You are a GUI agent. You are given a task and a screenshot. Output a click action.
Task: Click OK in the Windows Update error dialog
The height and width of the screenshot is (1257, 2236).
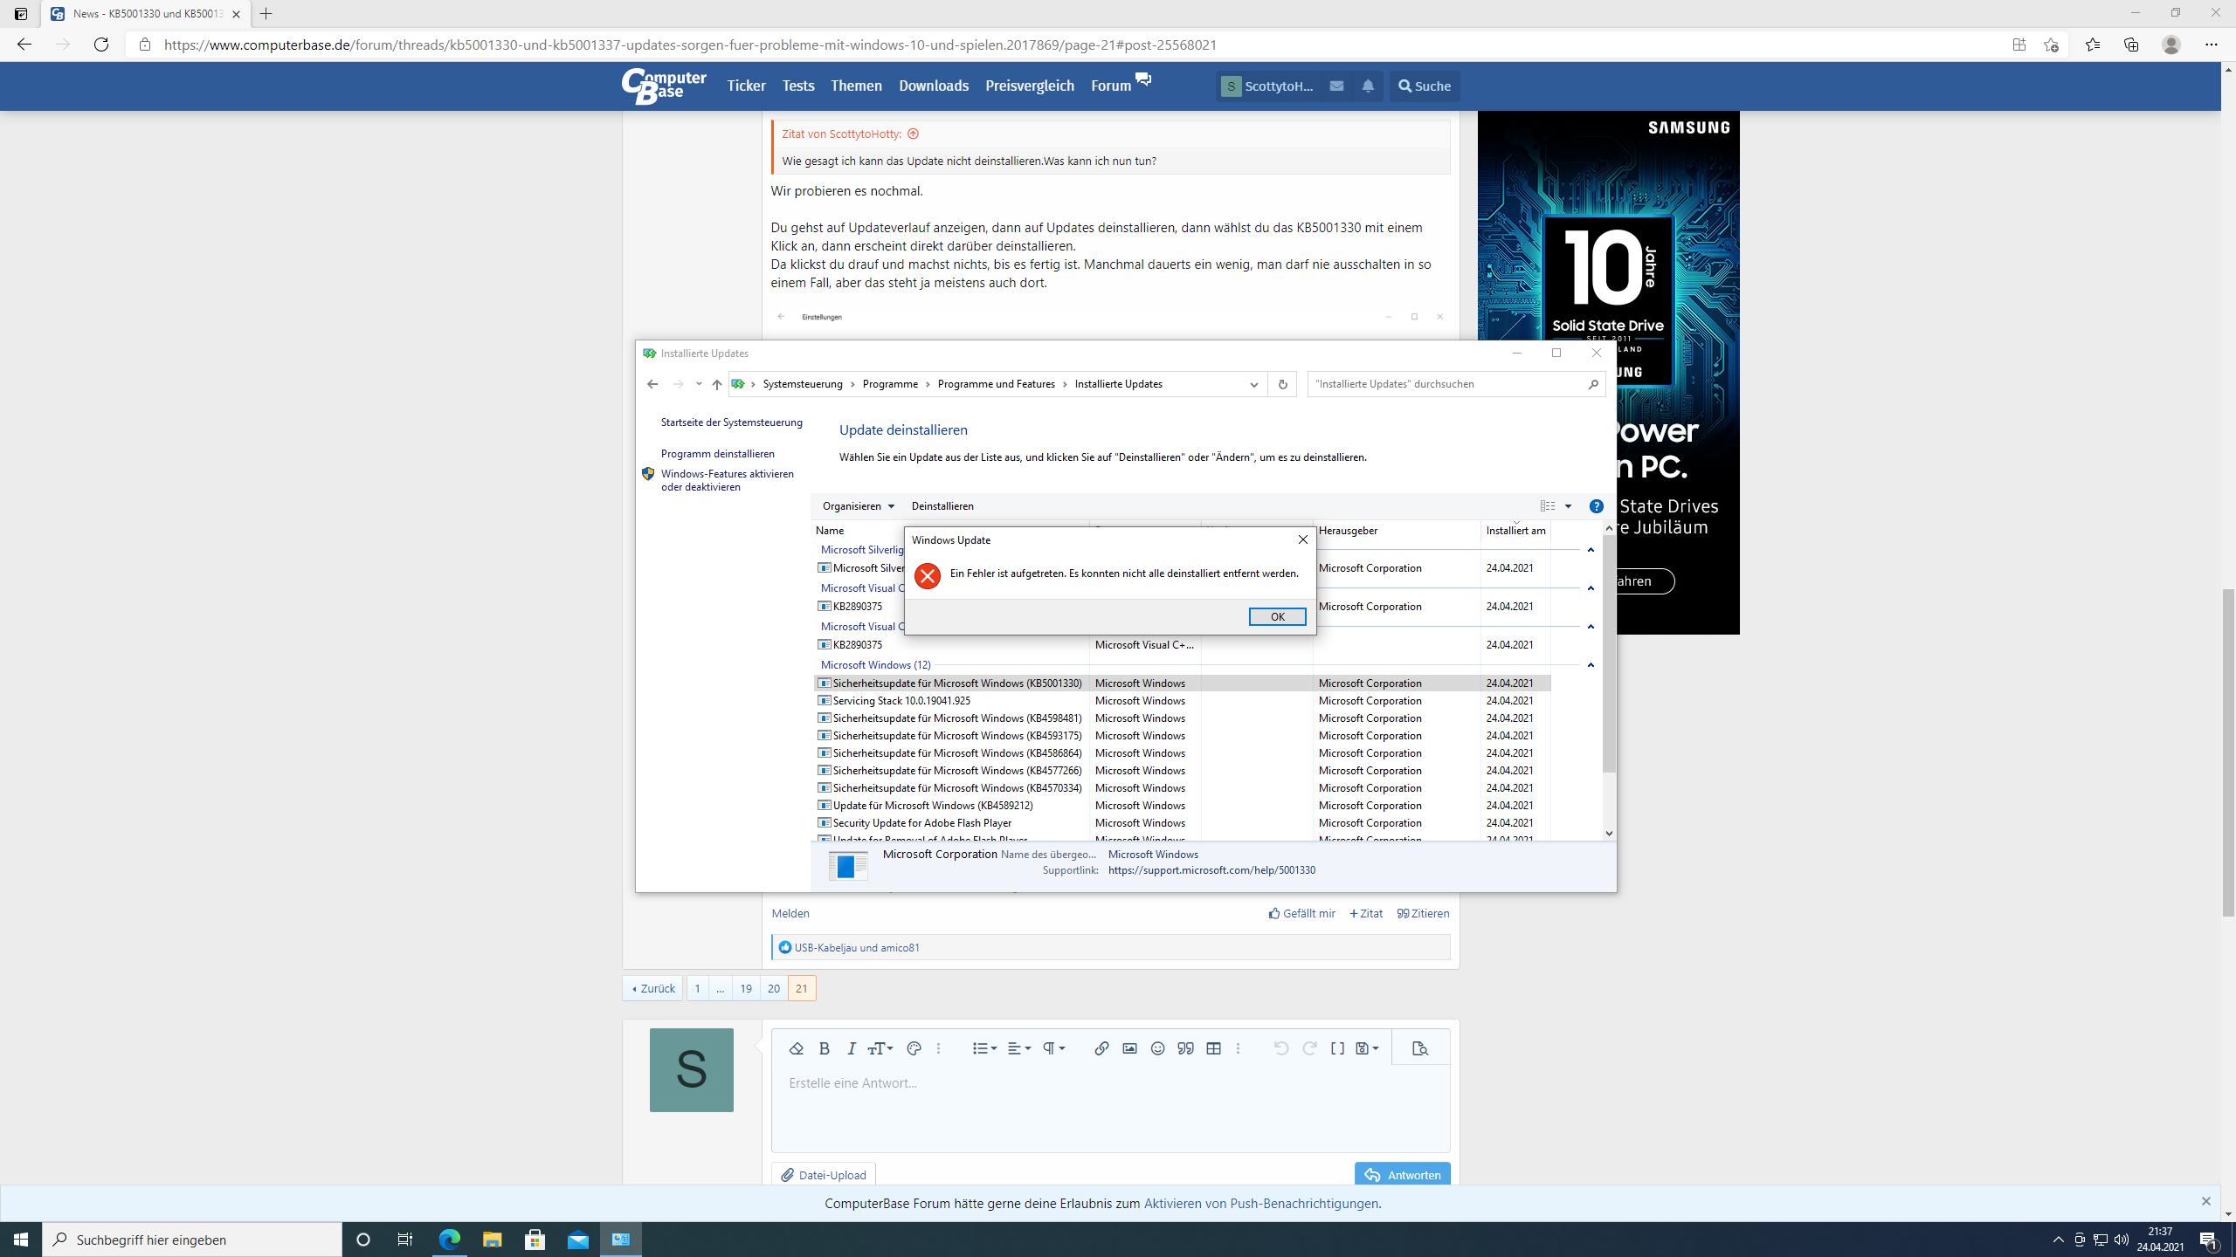(1277, 617)
